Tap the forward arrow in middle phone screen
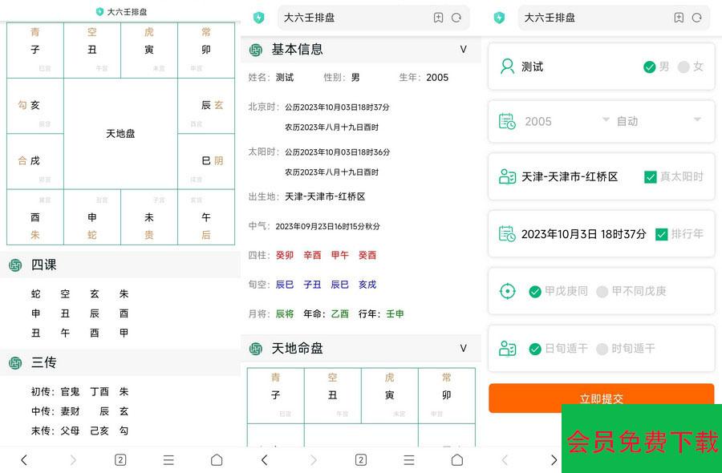The image size is (722, 473). point(314,459)
